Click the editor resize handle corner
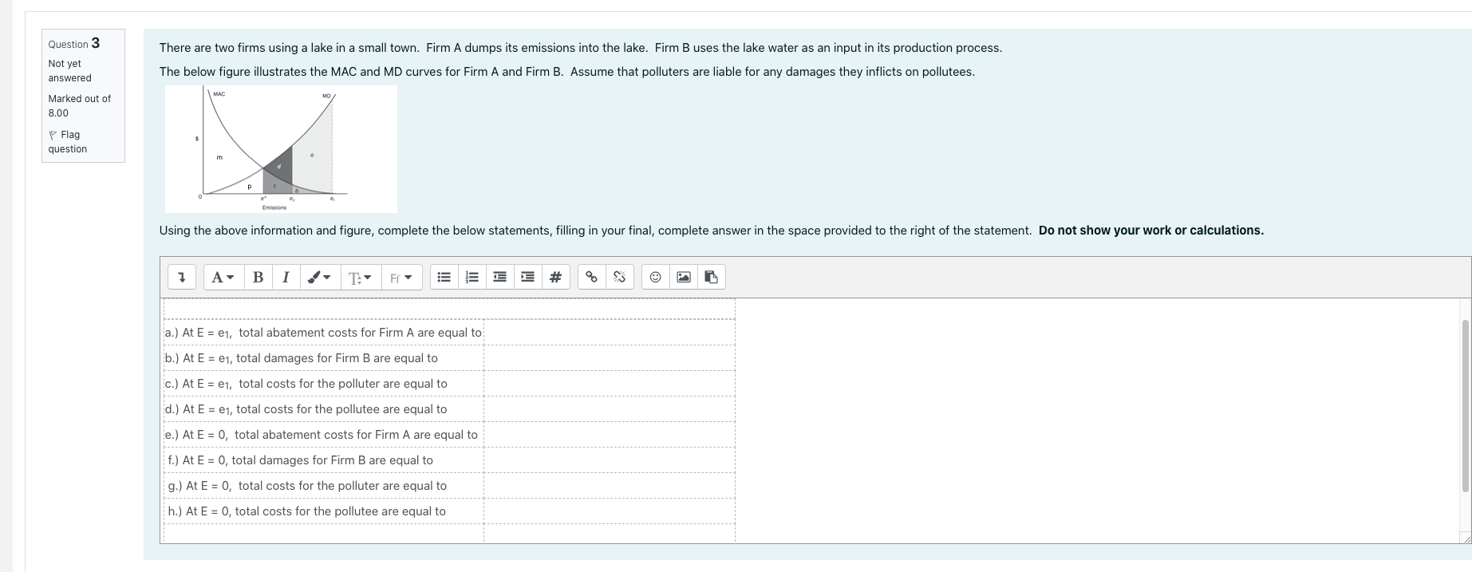The width and height of the screenshot is (1472, 572). (1466, 538)
